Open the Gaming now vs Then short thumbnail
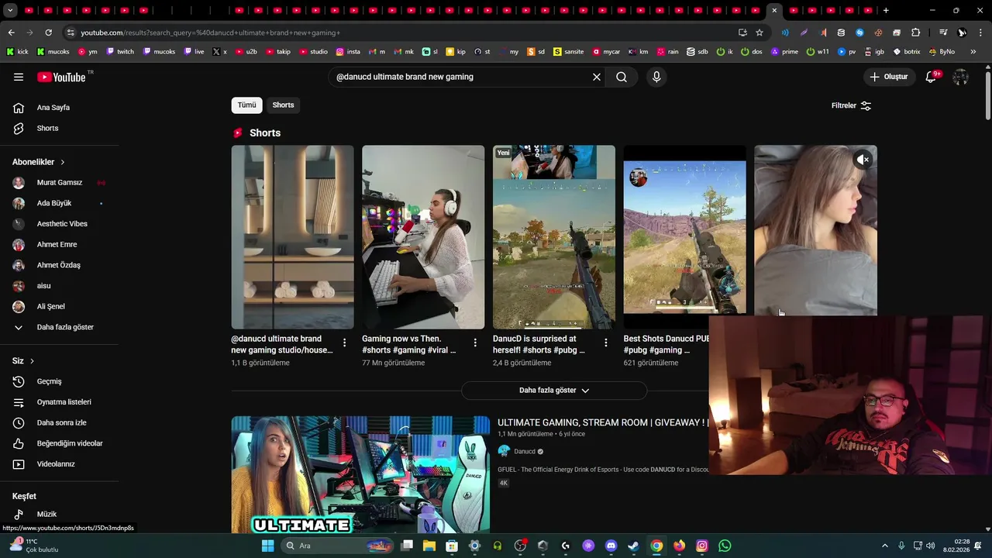 (x=423, y=237)
